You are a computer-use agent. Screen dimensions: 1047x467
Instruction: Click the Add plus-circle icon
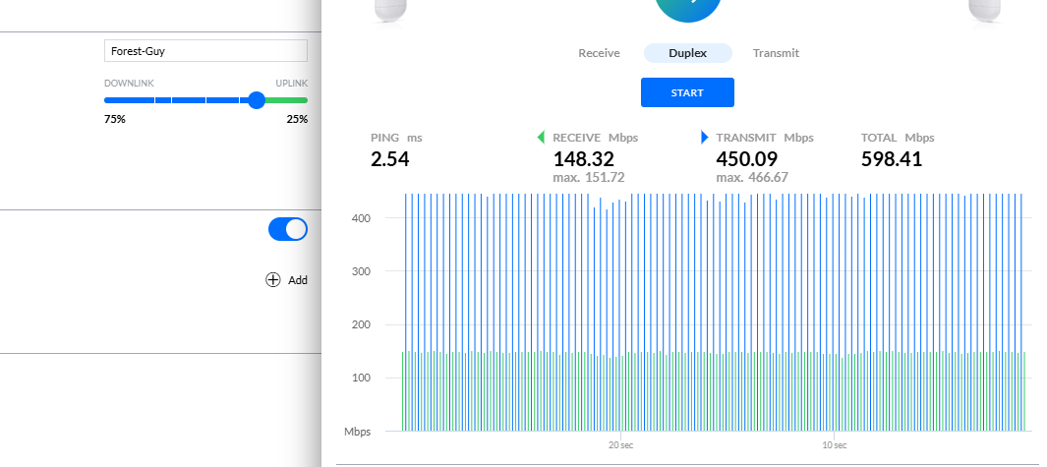[x=273, y=280]
